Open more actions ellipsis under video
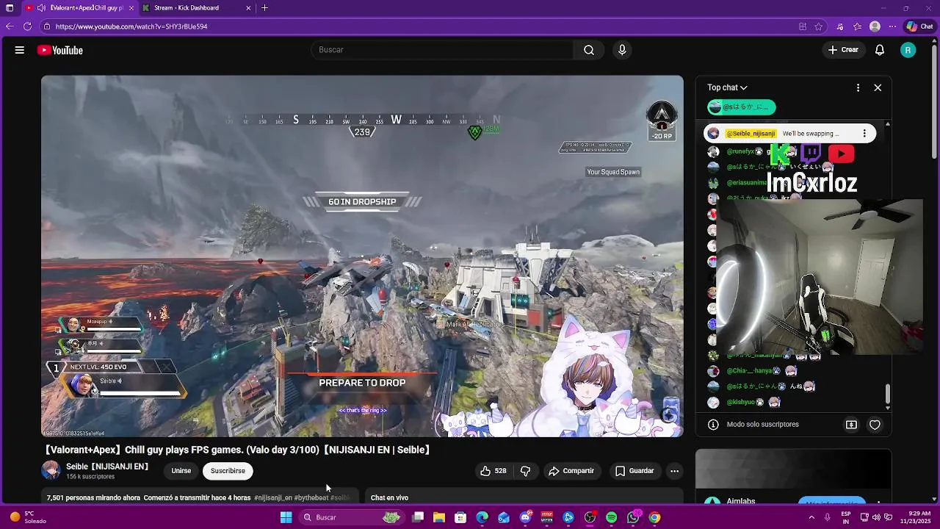The height and width of the screenshot is (529, 940). pyautogui.click(x=674, y=471)
